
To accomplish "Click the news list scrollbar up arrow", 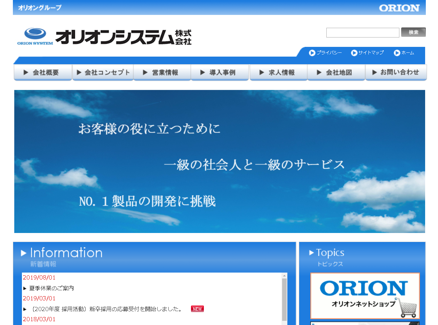I will pyautogui.click(x=285, y=276).
